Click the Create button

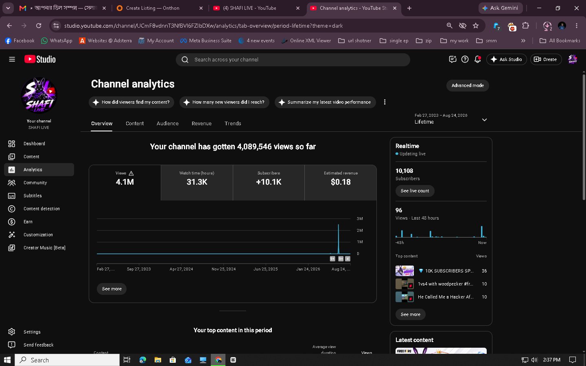[x=546, y=59]
